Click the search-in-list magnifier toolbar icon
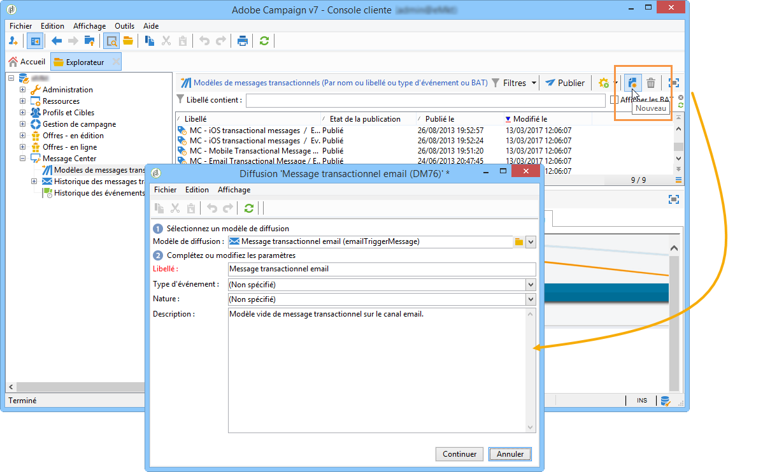This screenshot has height=472, width=763. [x=111, y=41]
